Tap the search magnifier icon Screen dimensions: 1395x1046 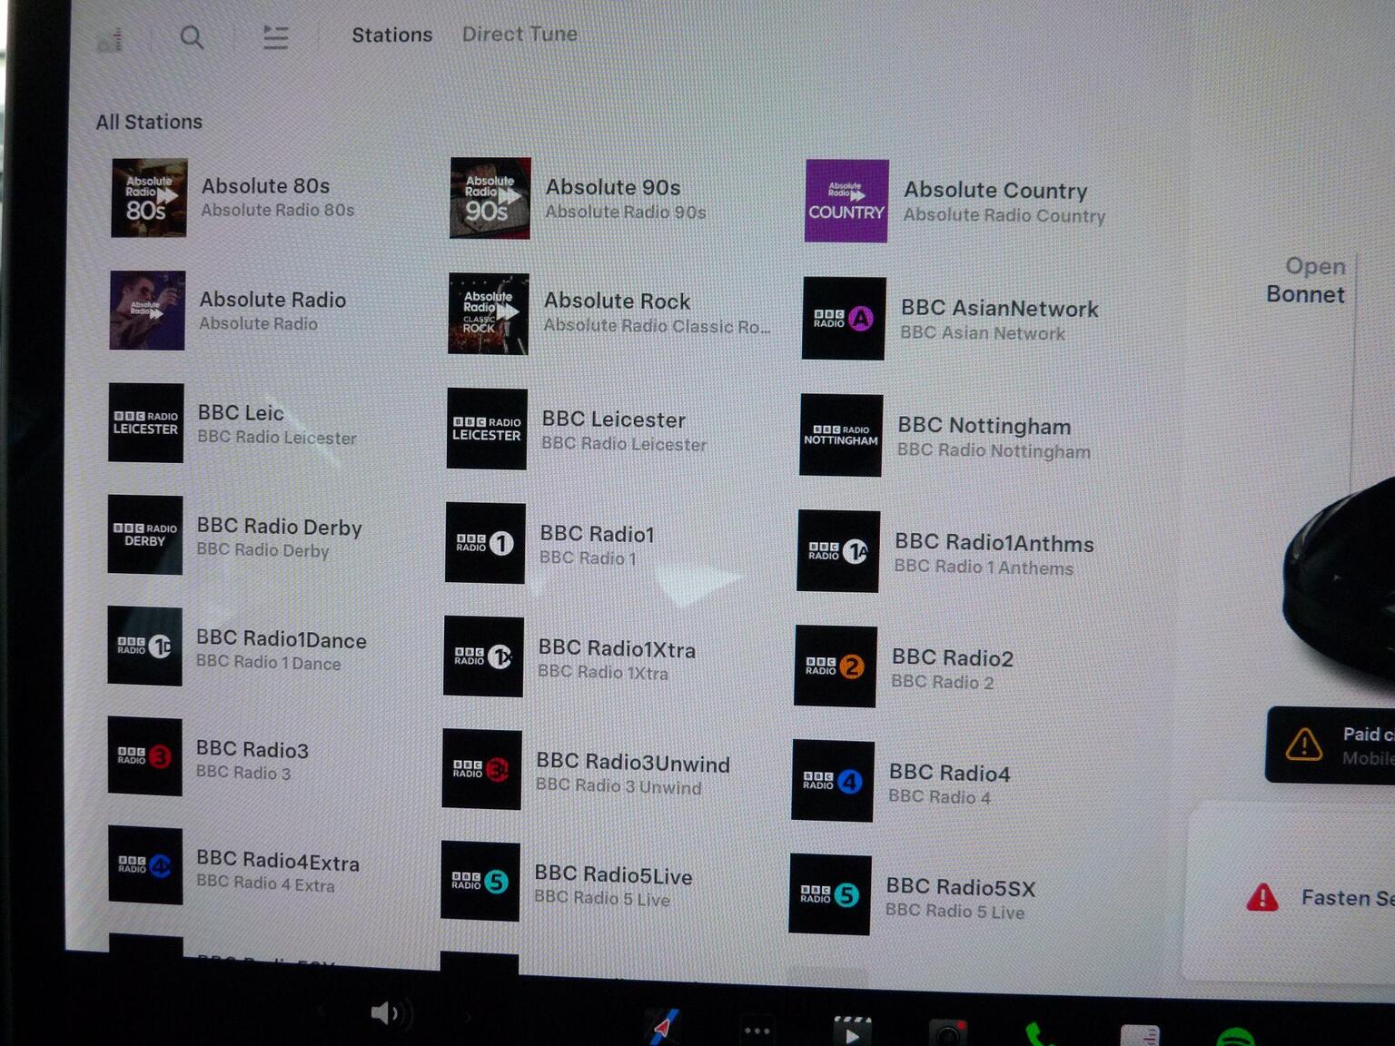(192, 37)
